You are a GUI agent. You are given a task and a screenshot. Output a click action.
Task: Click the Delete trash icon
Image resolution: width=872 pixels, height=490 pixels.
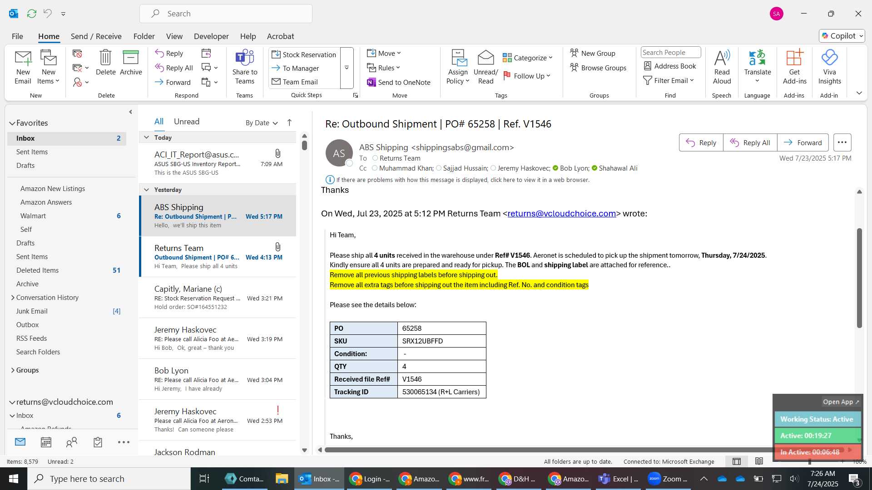tap(105, 57)
